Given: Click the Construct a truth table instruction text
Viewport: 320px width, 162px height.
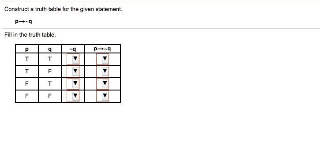Looking at the screenshot, I should [63, 9].
